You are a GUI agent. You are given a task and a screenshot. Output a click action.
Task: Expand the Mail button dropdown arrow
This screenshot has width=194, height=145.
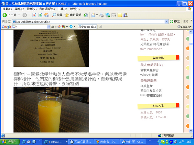[97, 15]
